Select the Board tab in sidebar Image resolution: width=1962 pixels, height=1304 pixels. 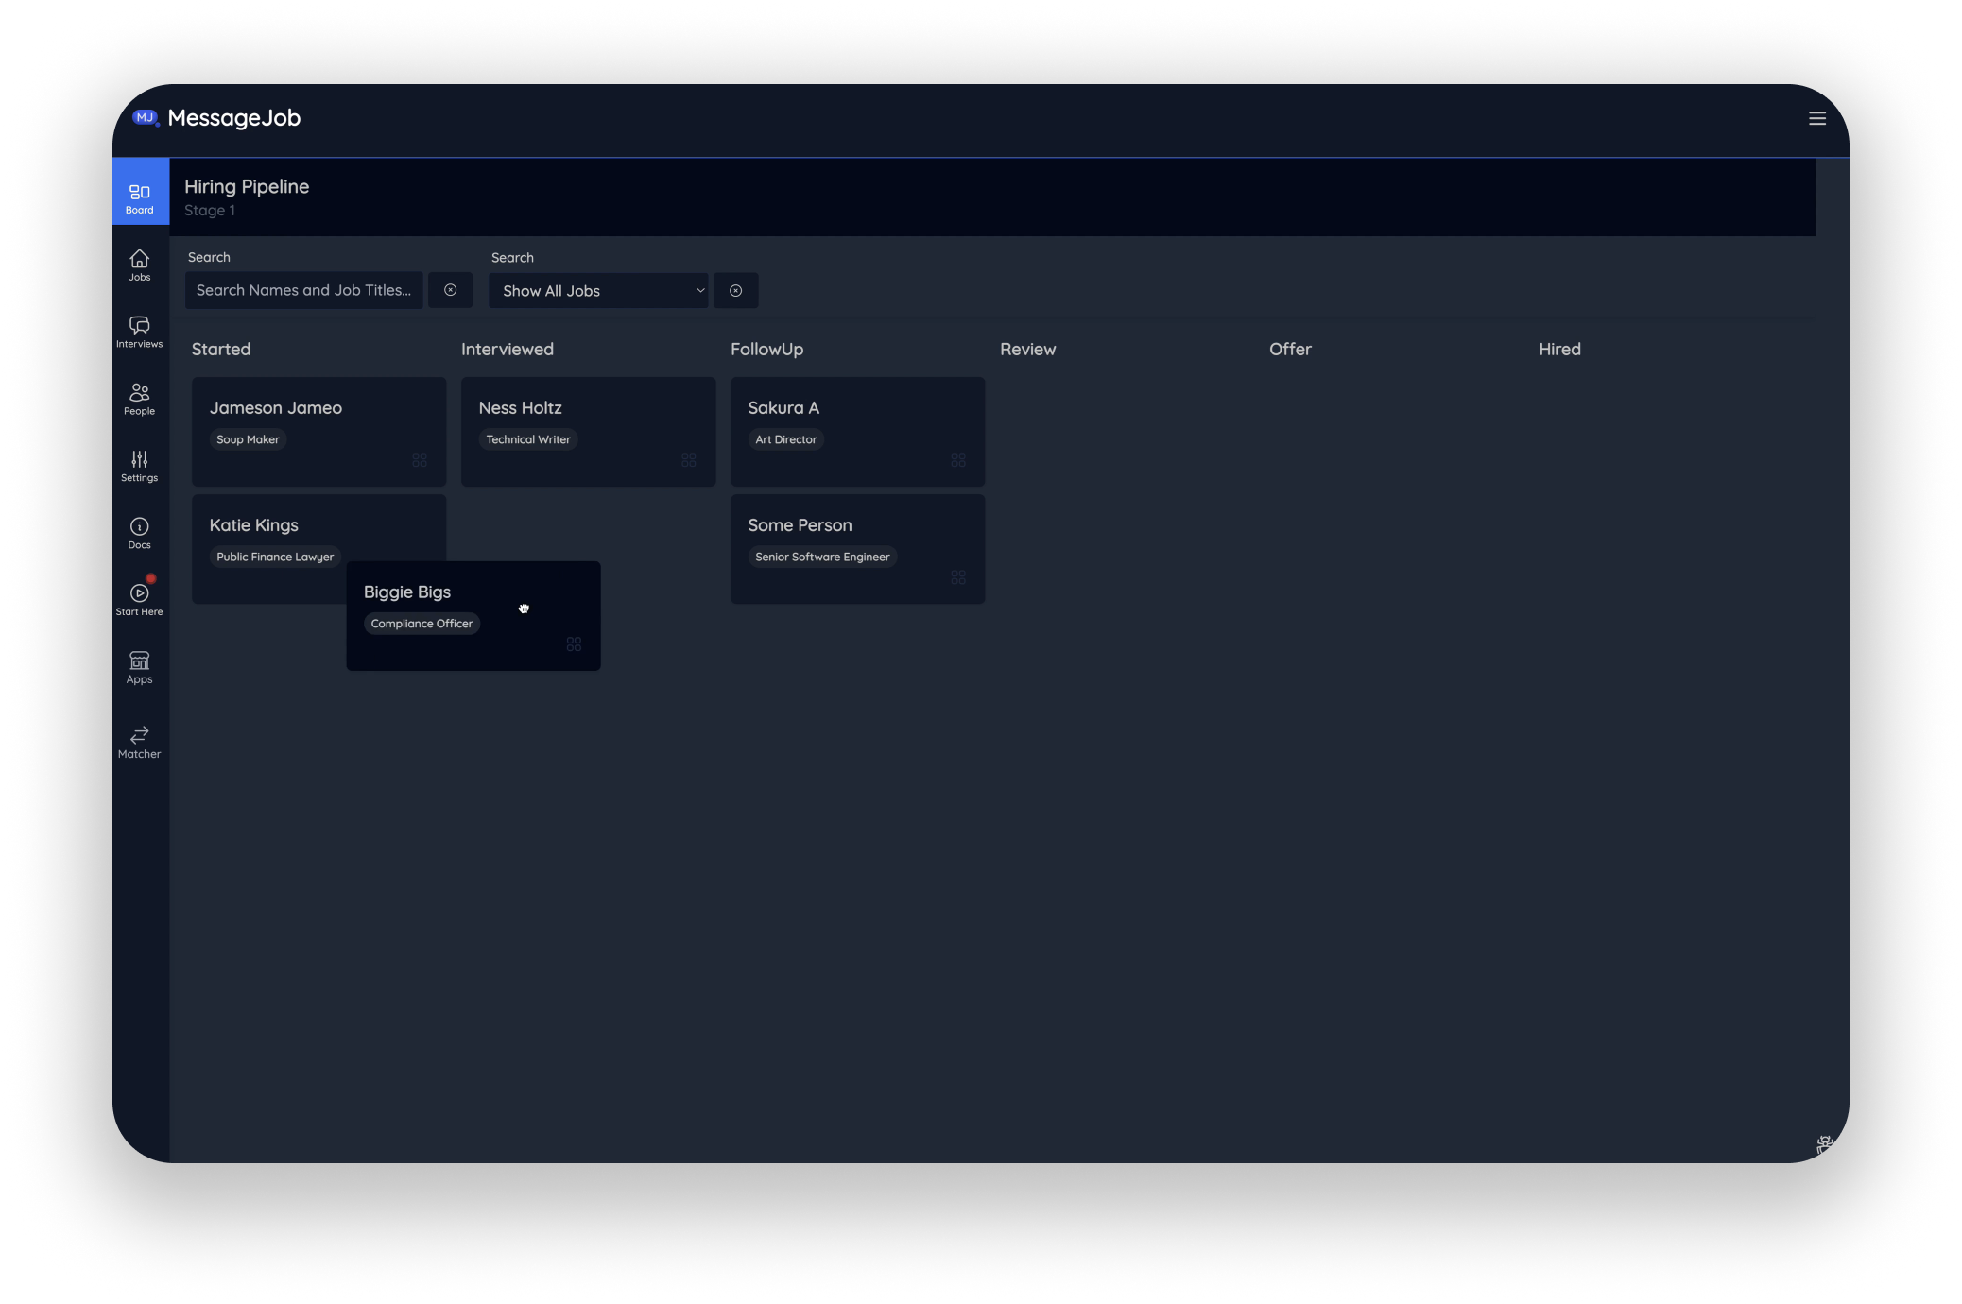tap(139, 197)
